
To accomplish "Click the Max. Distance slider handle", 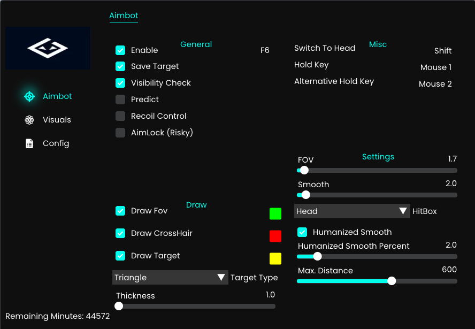I will [x=392, y=281].
